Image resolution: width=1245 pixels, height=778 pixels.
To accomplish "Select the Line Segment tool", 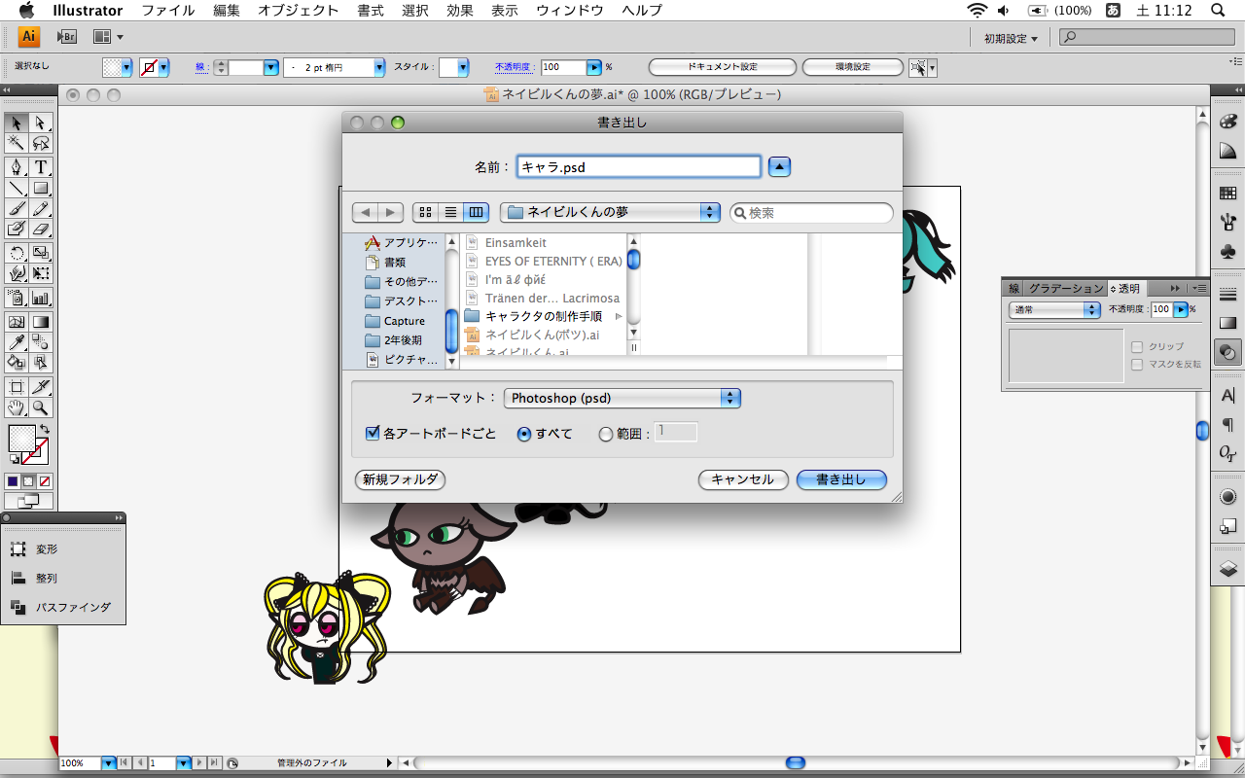I will click(x=17, y=188).
